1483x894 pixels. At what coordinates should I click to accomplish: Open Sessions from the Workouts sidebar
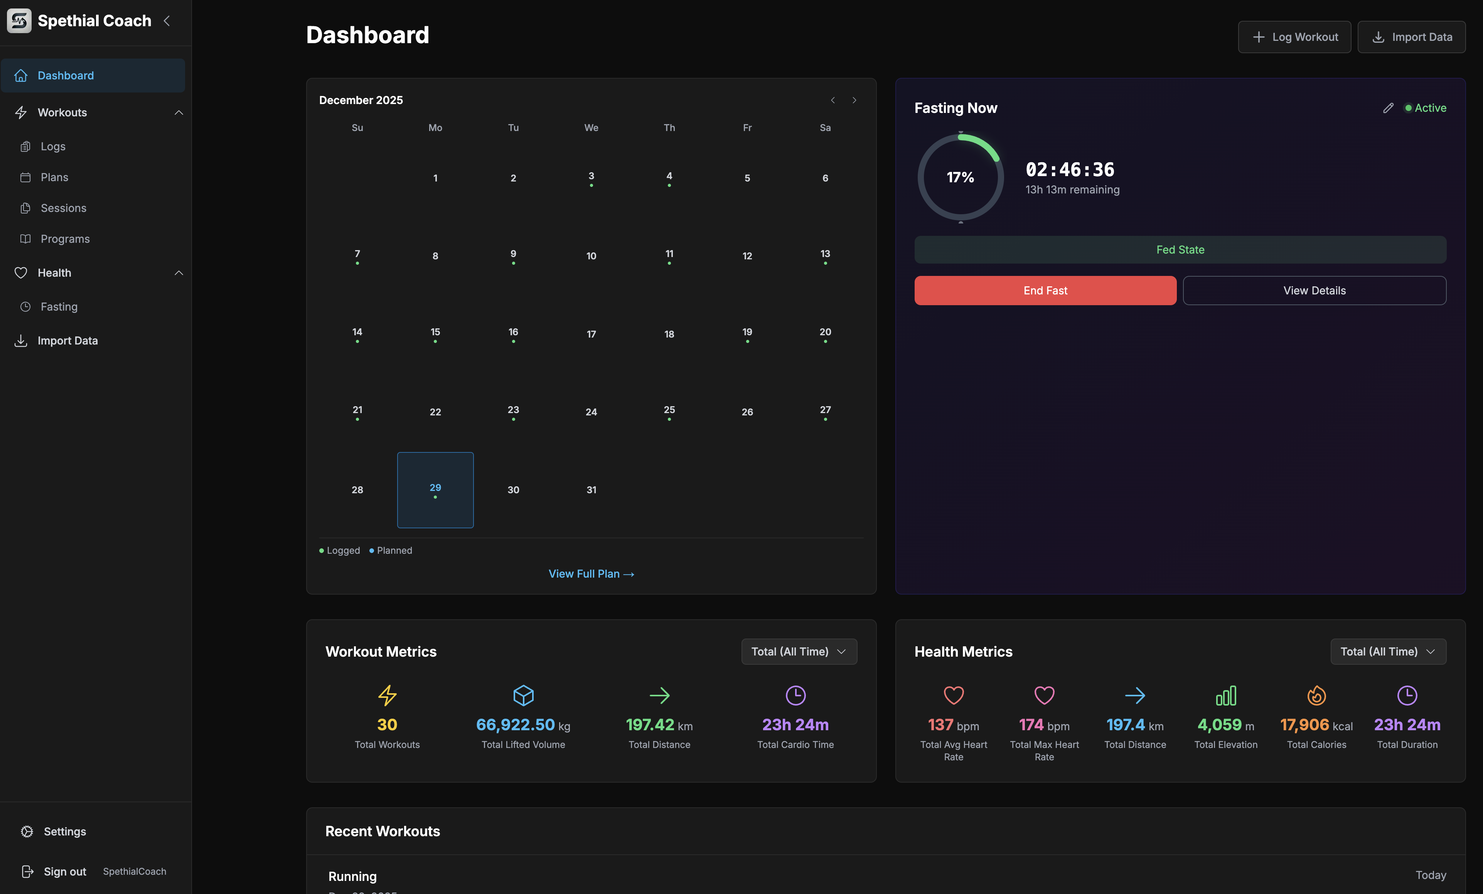click(x=63, y=208)
